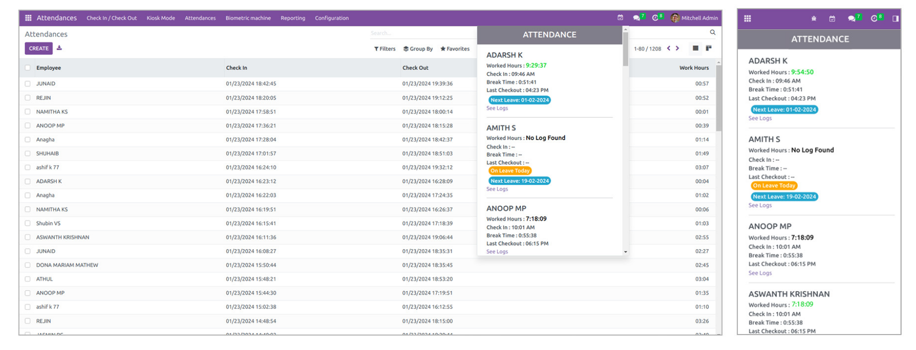Screen dimensions: 916x350
Task: Switch to kanban view
Action: (x=709, y=48)
